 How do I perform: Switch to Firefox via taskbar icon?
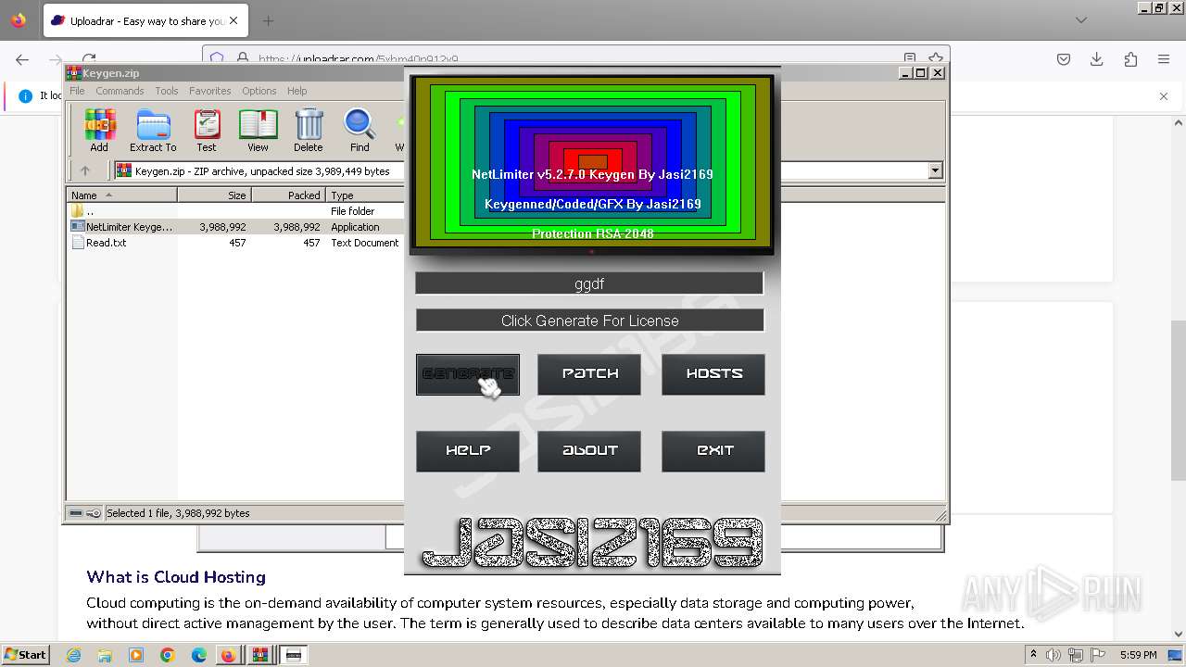click(228, 655)
